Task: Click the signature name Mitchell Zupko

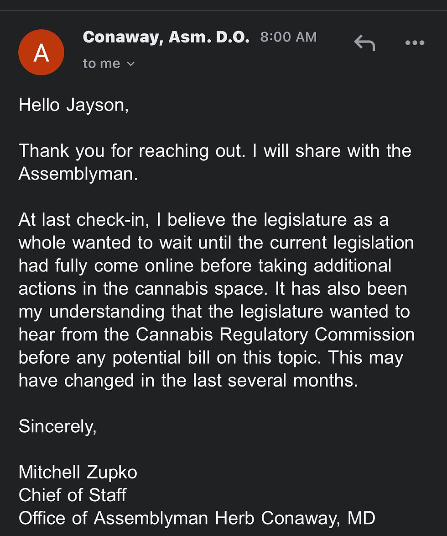Action: (78, 472)
